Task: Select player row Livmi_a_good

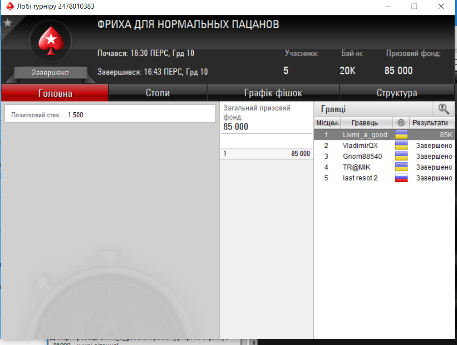Action: (384, 135)
